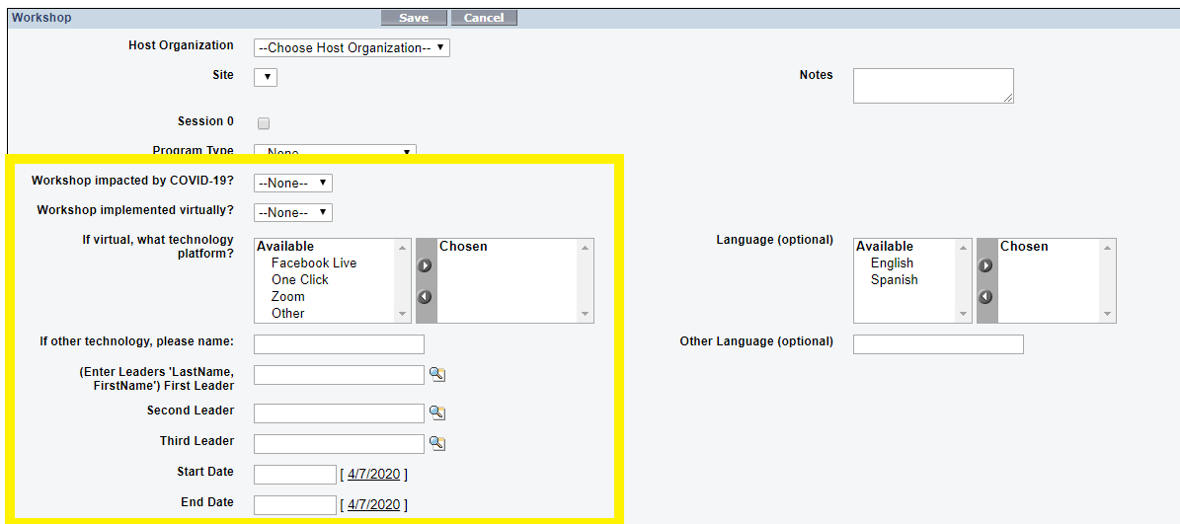This screenshot has height=524, width=1180.
Task: Click the Start Date input field
Action: (x=295, y=475)
